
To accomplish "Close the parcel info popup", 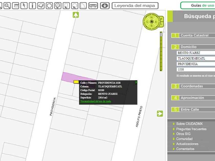I will coord(136,82).
